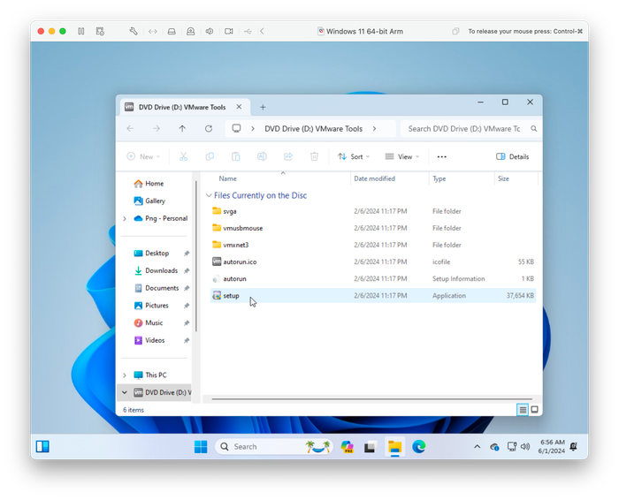Sort by Date modified column header

(x=374, y=178)
